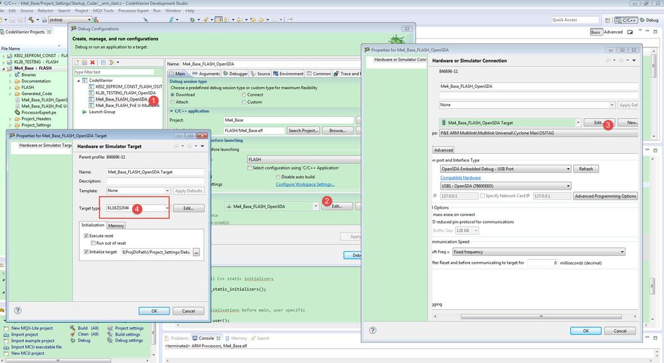Open the Arguments tab
Image resolution: width=664 pixels, height=363 pixels.
point(206,74)
